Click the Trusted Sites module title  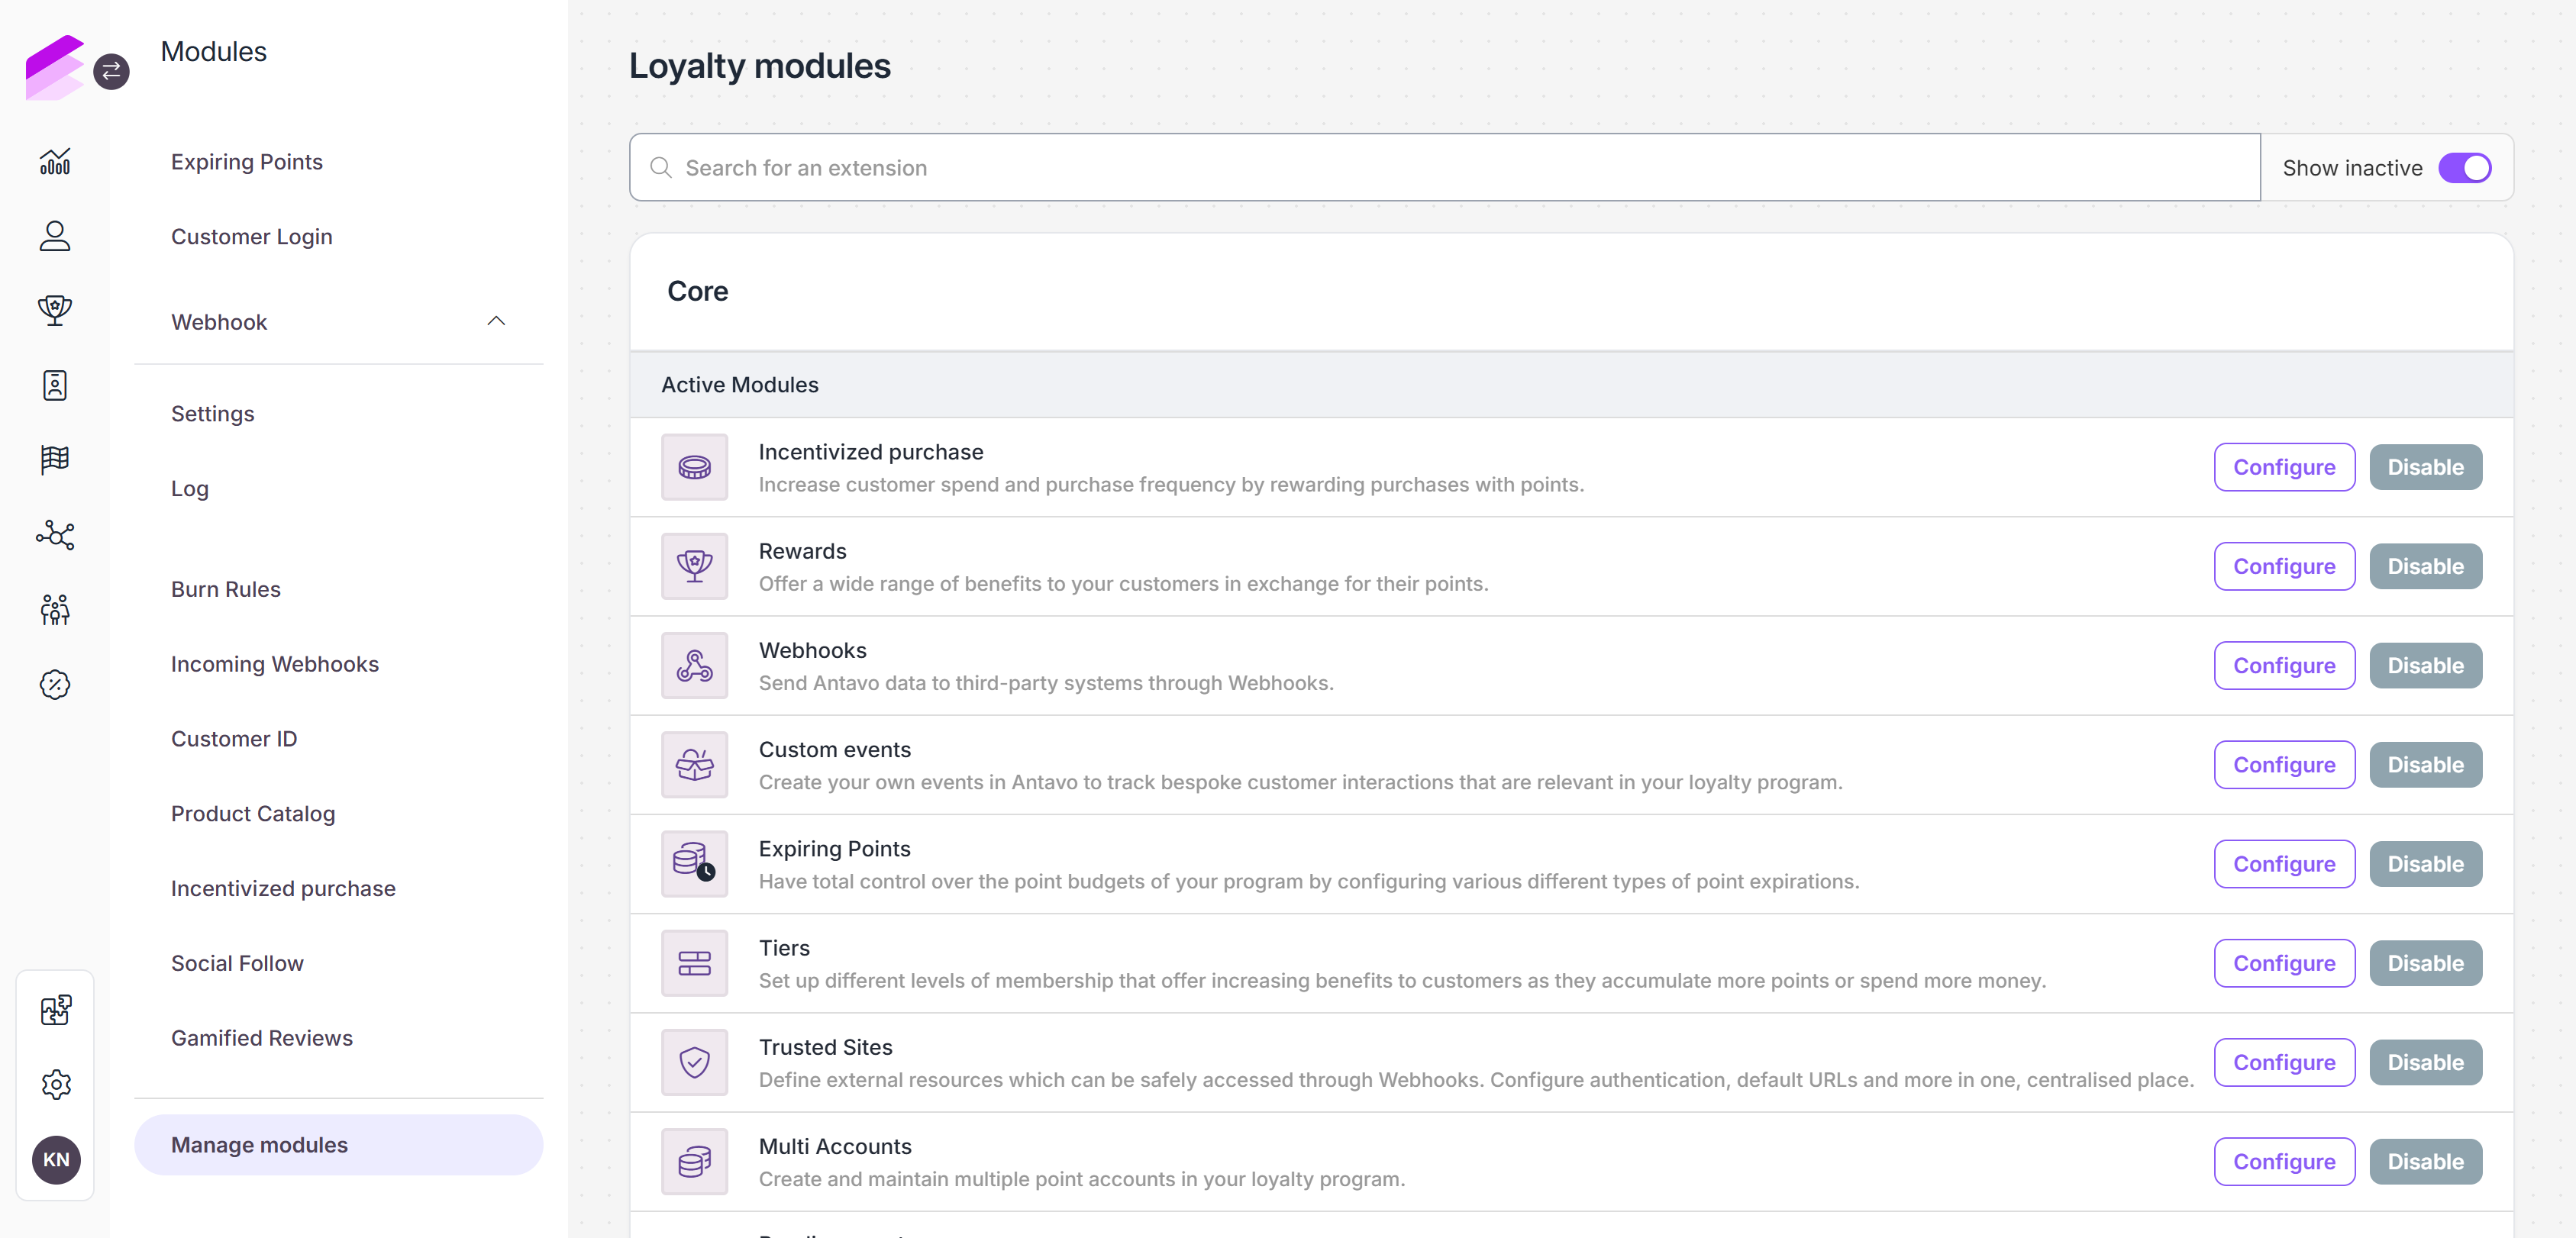point(826,1047)
